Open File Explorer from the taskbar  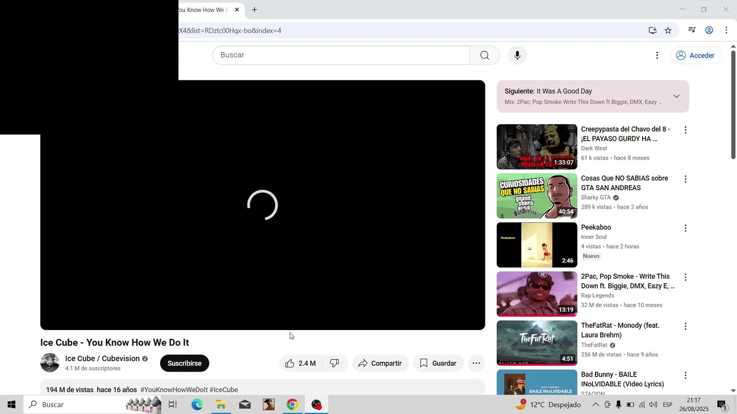pyautogui.click(x=221, y=405)
